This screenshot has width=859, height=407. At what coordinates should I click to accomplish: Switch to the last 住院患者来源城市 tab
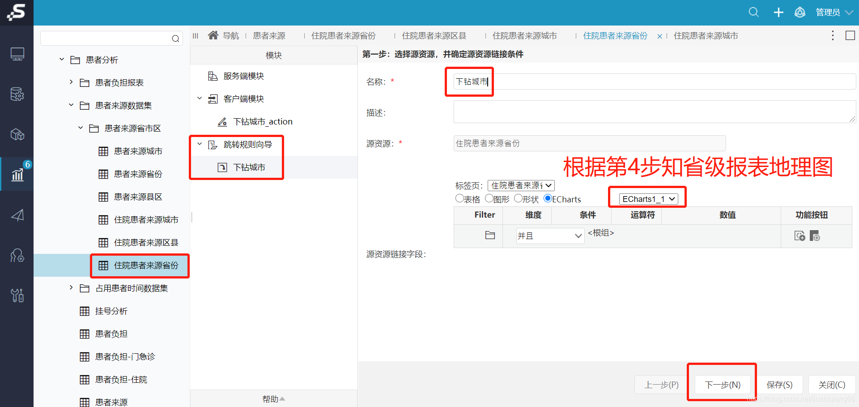pos(706,36)
